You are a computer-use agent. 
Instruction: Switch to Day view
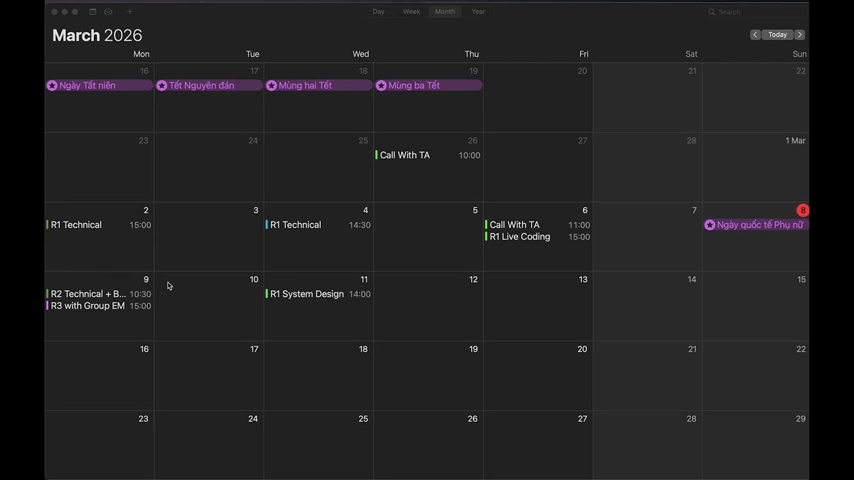click(x=378, y=11)
